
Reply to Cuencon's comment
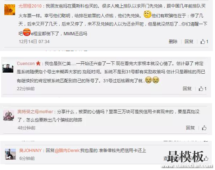point(187,89)
